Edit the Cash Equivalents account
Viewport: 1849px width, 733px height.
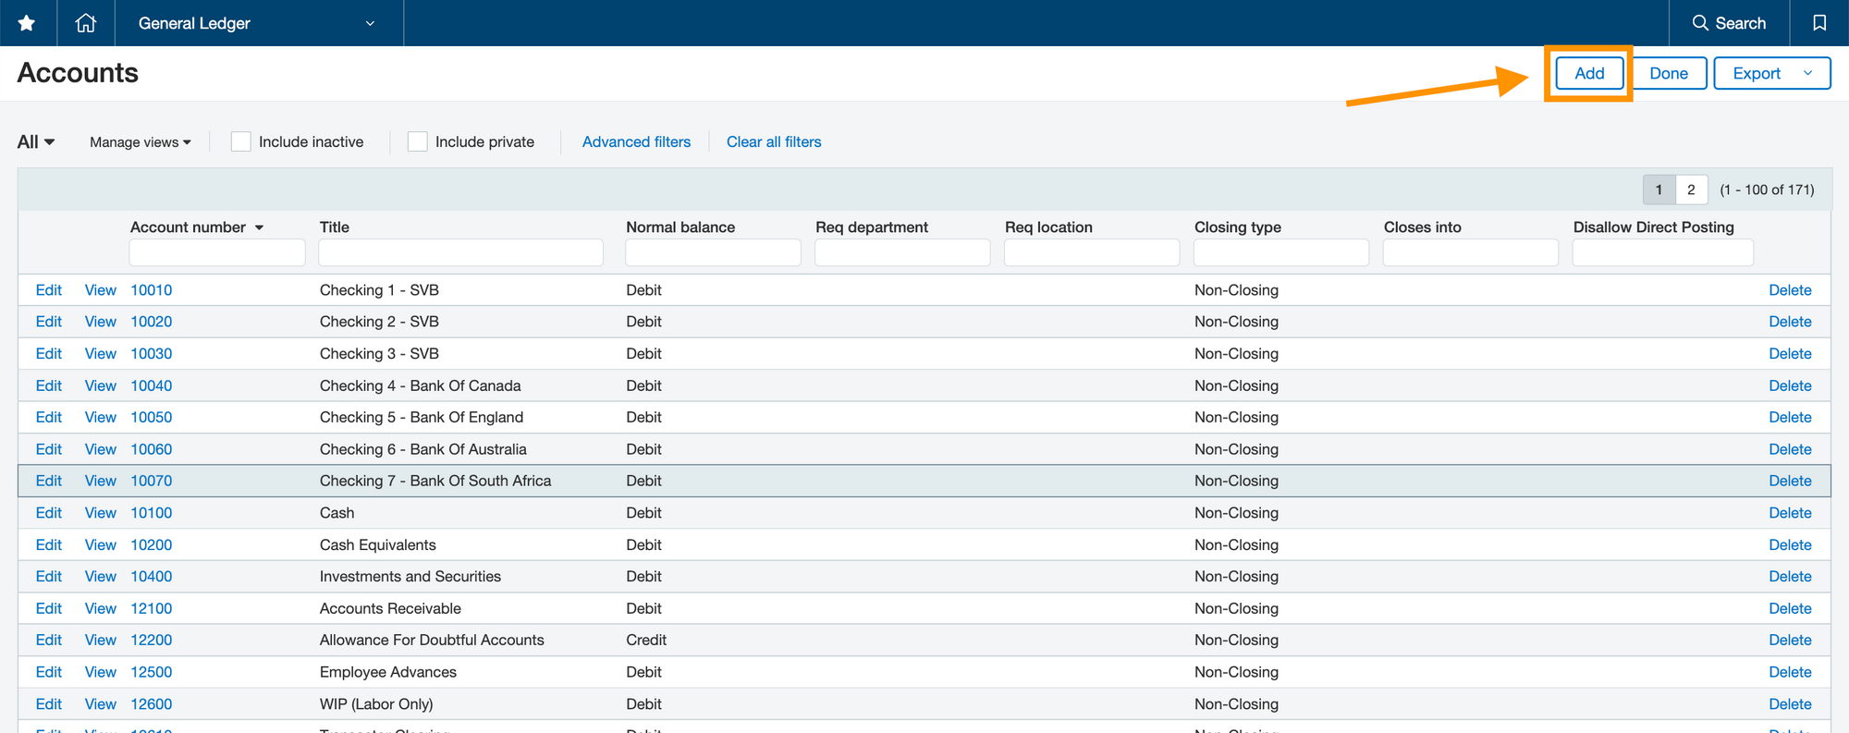point(48,544)
